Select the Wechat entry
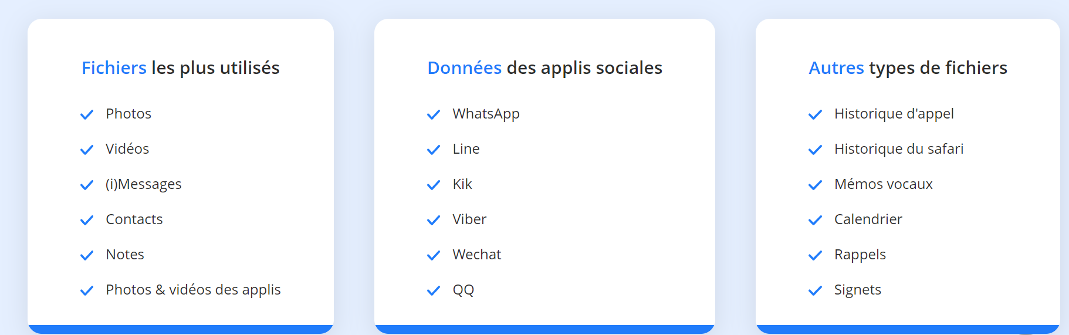 point(476,255)
